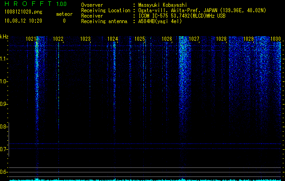Select the A504HB(yagi 4el) antenna text
Viewport: 285px width, 181px height.
coord(160,21)
